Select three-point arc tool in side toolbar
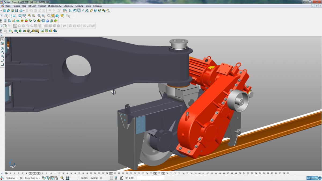Viewport: 322px width, 181px height. 2,53
